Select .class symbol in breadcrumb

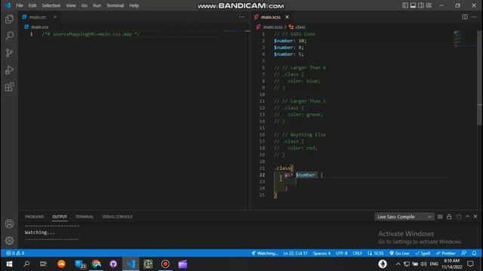[x=297, y=27]
